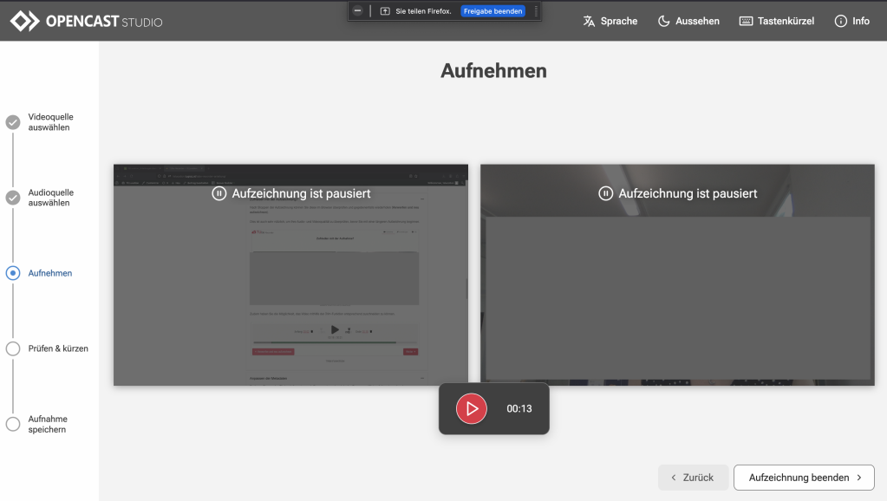The image size is (887, 501).
Task: Click the 00:13 recording timer
Action: pos(519,408)
